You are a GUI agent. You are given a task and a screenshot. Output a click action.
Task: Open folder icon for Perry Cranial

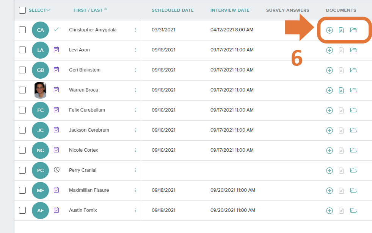tap(353, 170)
